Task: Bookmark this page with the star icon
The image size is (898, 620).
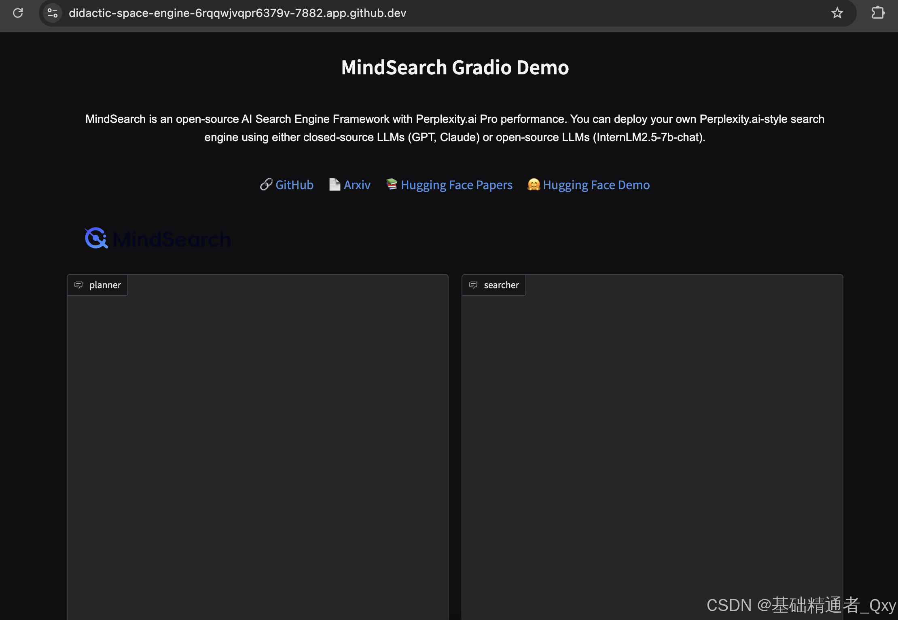Action: 837,13
